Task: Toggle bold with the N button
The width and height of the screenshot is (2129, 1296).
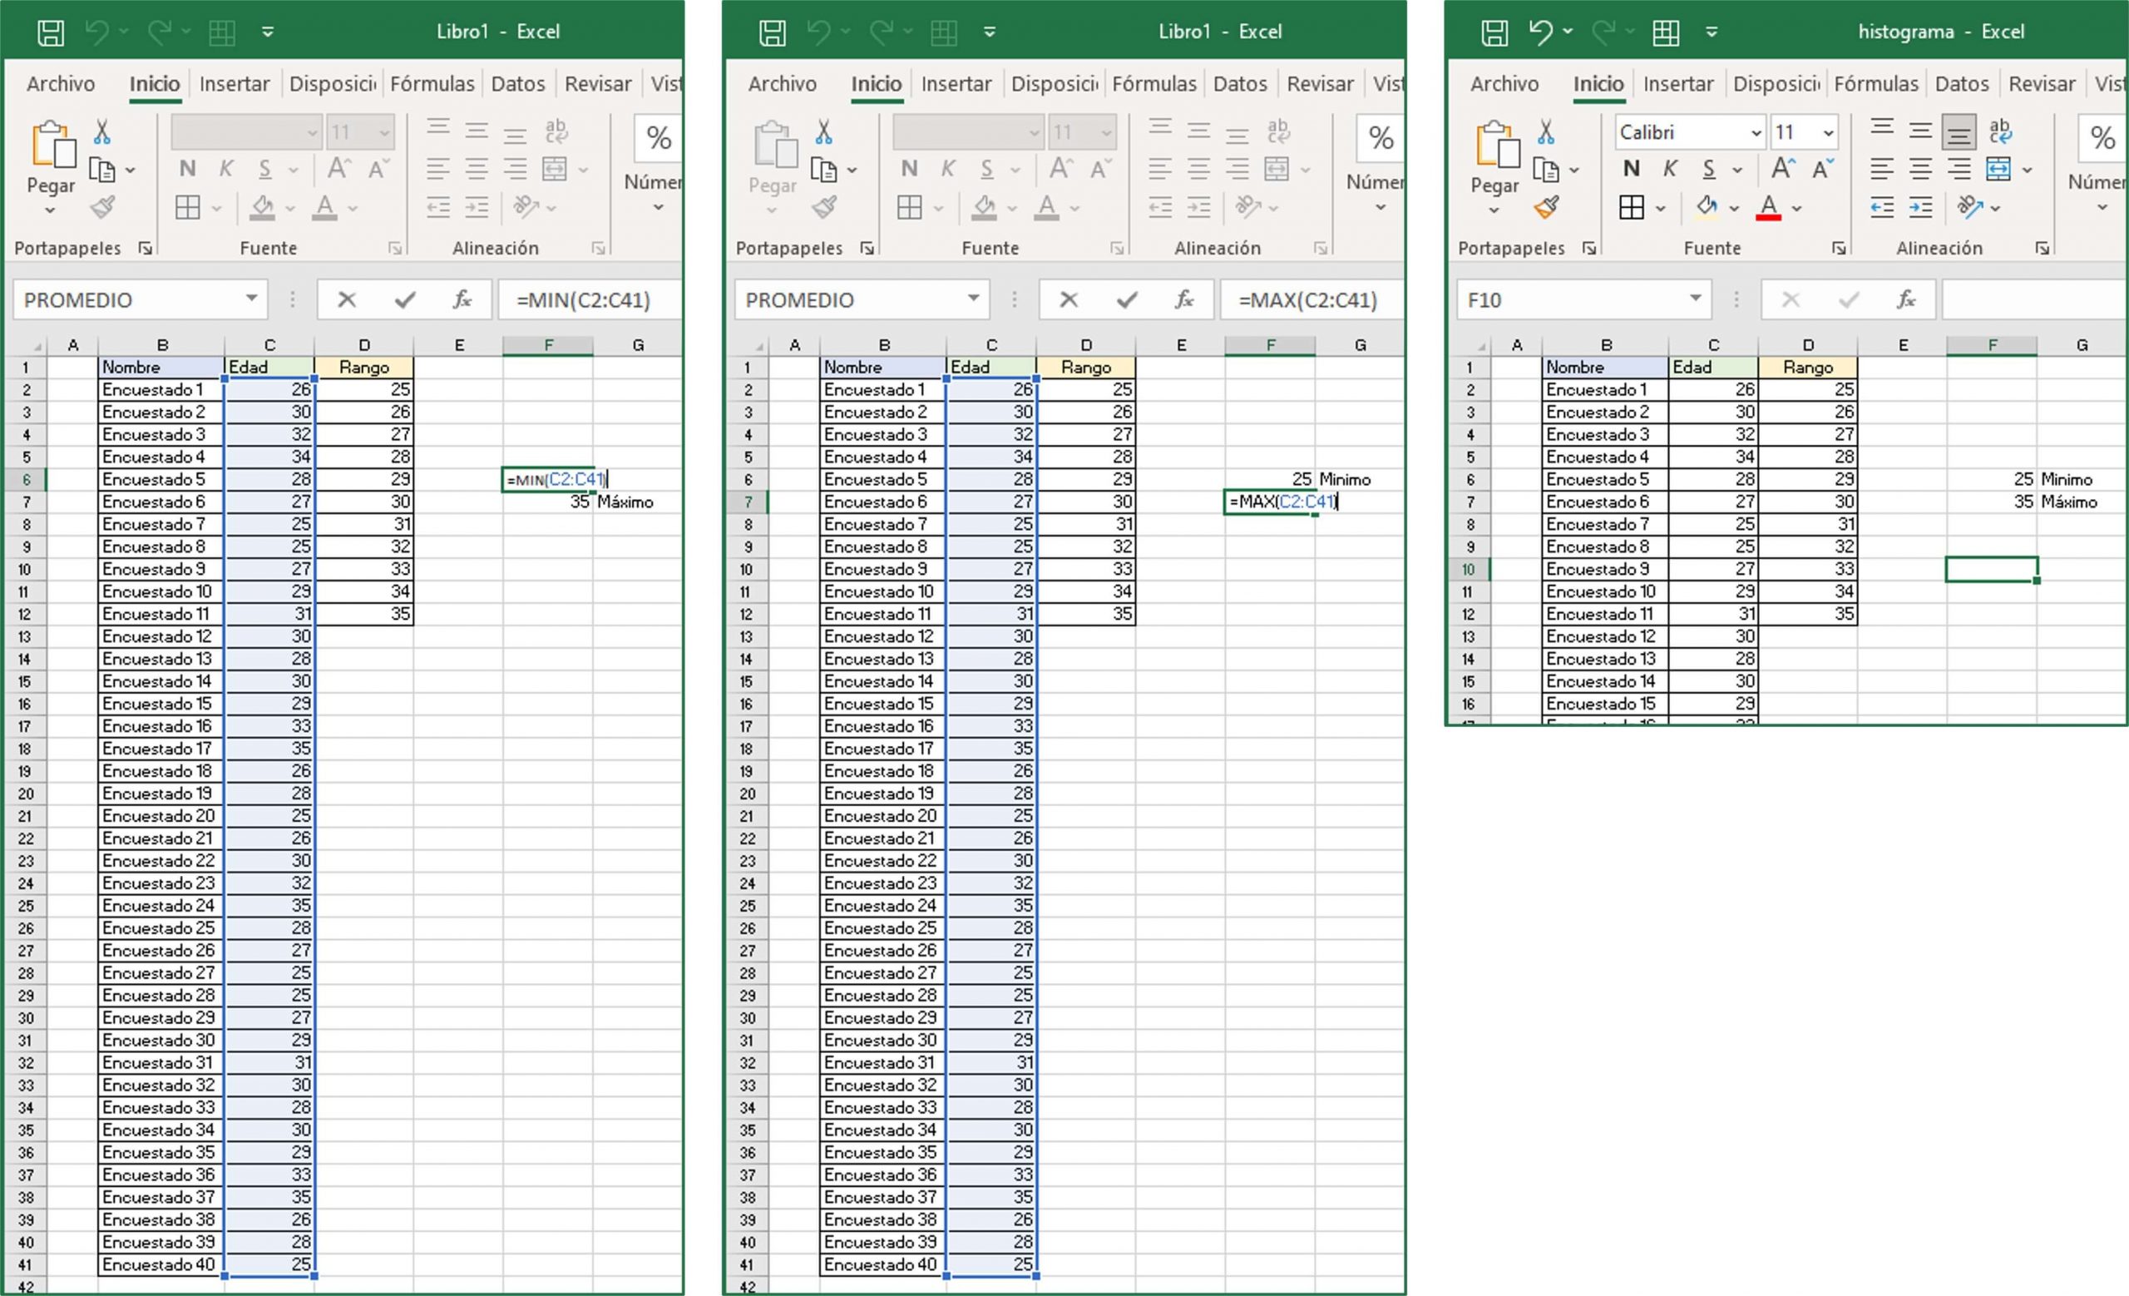Action: coord(1632,169)
